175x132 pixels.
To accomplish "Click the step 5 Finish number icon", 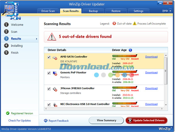I will click(x=6, y=52).
